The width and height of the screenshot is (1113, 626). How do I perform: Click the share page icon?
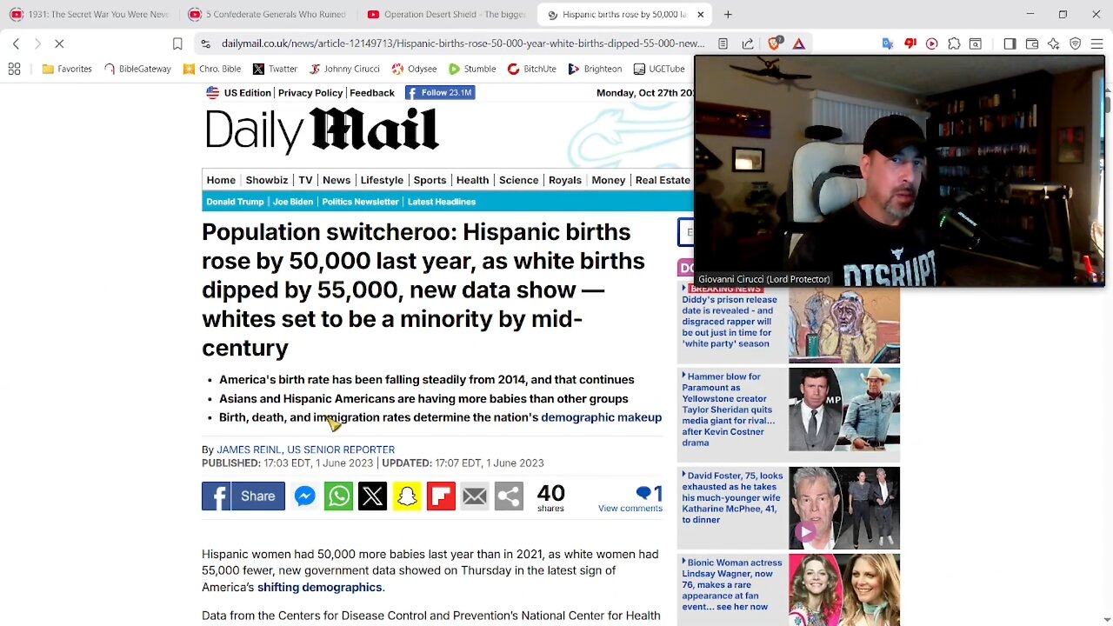[x=748, y=43]
